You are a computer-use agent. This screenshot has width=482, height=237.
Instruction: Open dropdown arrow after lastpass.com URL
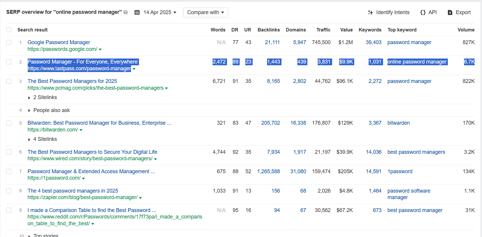[134, 69]
